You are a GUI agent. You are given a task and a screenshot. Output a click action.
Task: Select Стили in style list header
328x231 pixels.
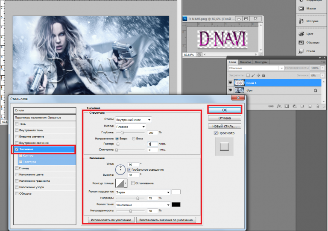pyautogui.click(x=45, y=110)
